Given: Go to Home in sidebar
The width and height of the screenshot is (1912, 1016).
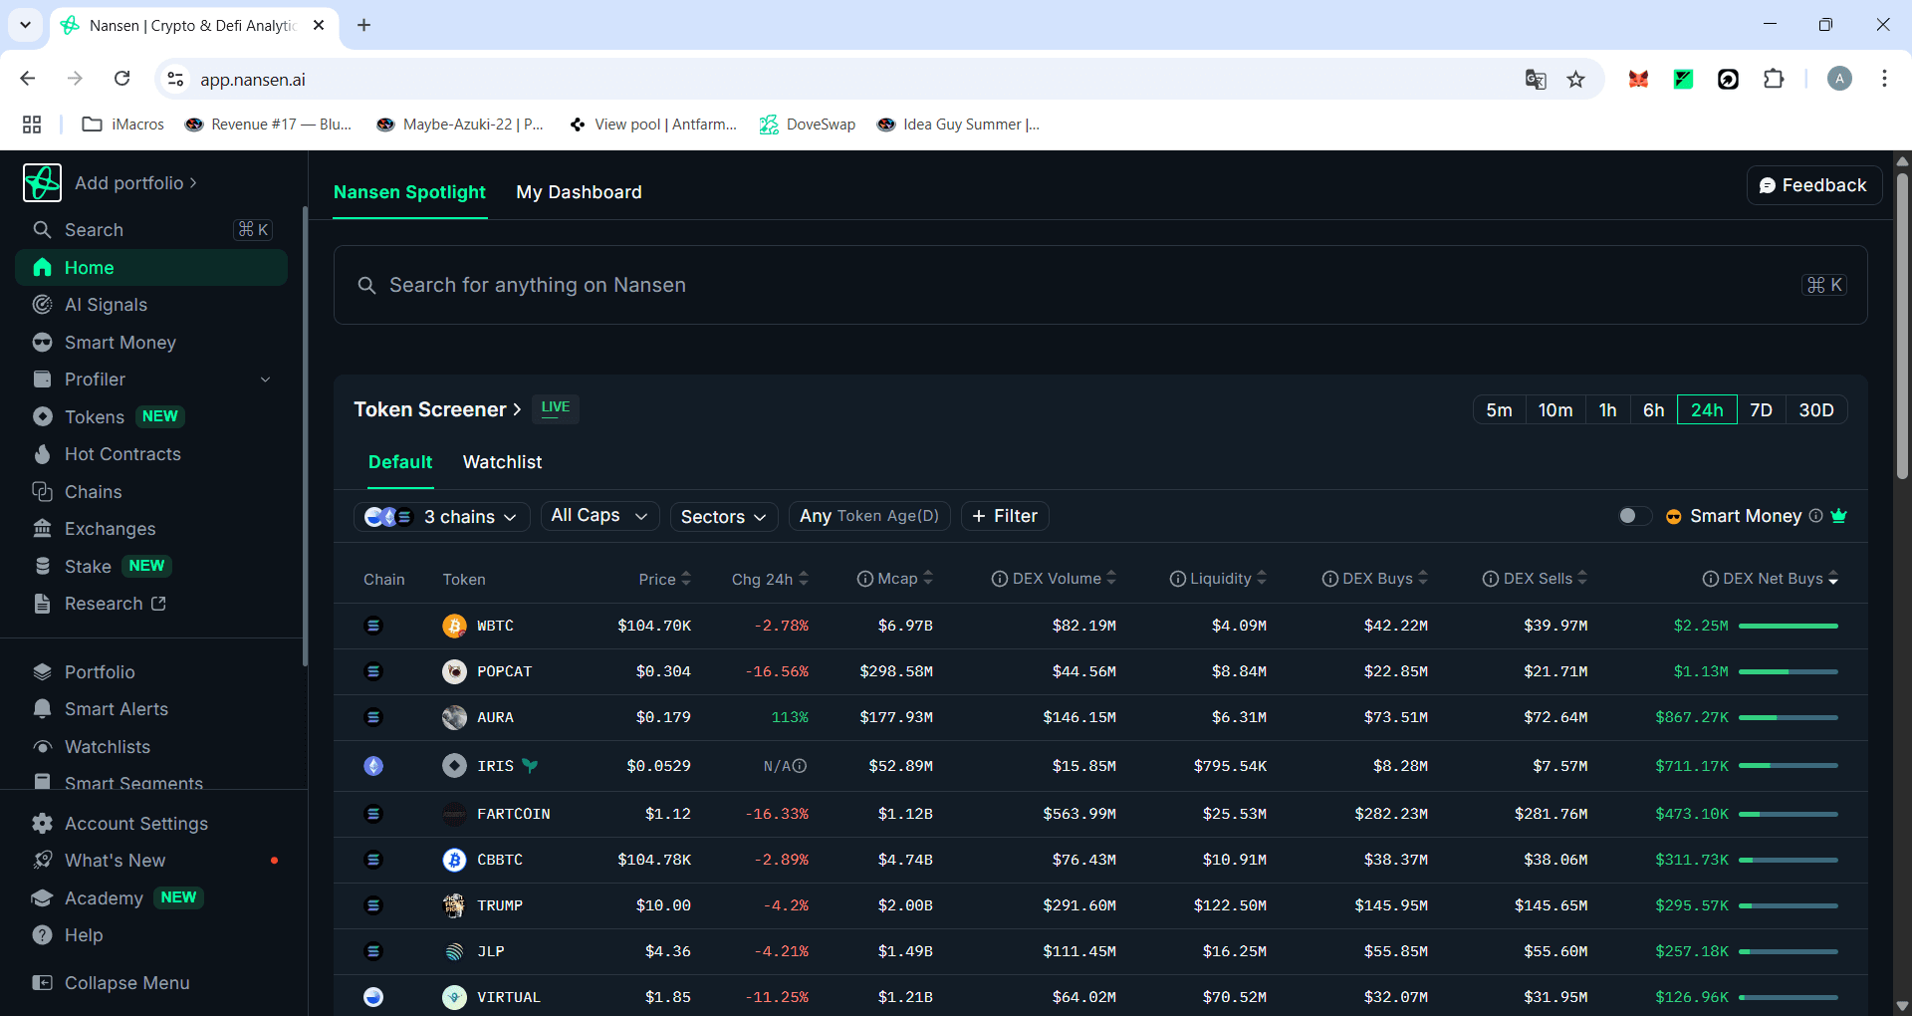Looking at the screenshot, I should tap(151, 268).
